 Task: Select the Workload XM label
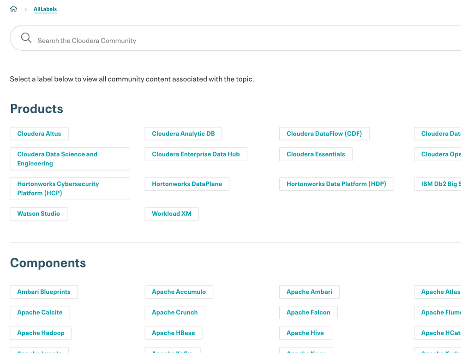[x=172, y=213]
